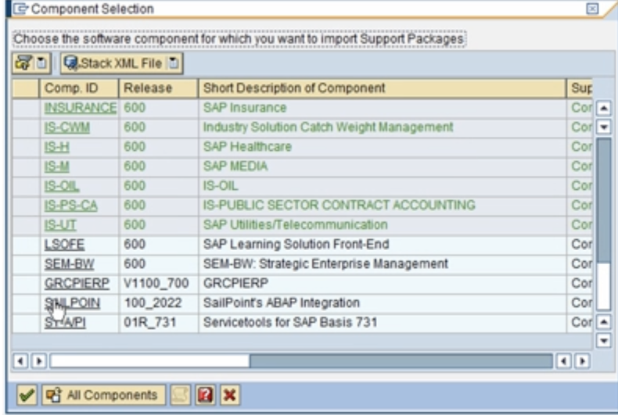Select the IS-M component link
This screenshot has width=618, height=415.
coord(57,166)
